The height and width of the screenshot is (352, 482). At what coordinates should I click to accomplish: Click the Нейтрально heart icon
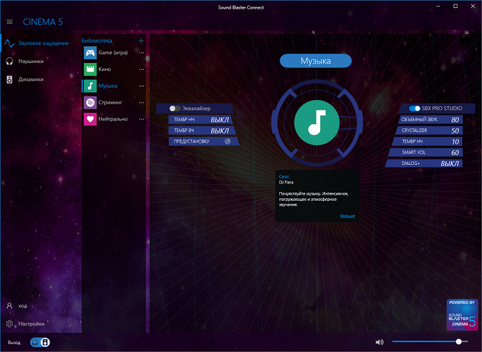90,119
